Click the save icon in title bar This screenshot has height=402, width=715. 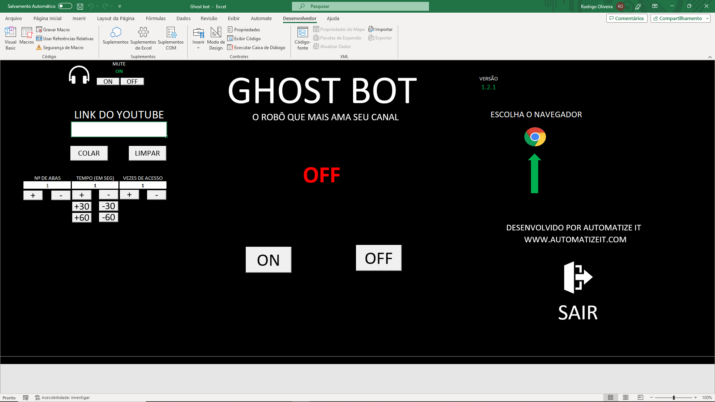[80, 6]
